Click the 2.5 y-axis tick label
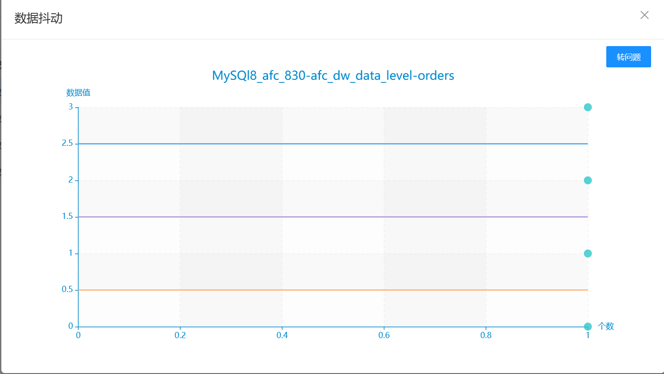Viewport: 664px width, 374px height. [67, 143]
